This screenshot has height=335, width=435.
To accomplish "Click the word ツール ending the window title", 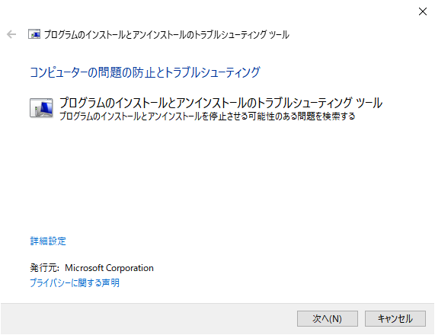I will click(x=279, y=35).
